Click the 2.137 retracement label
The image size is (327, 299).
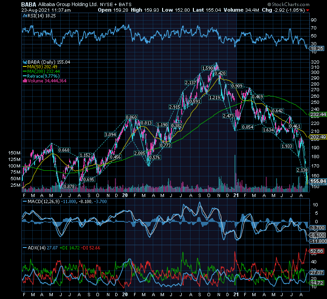click(x=191, y=83)
